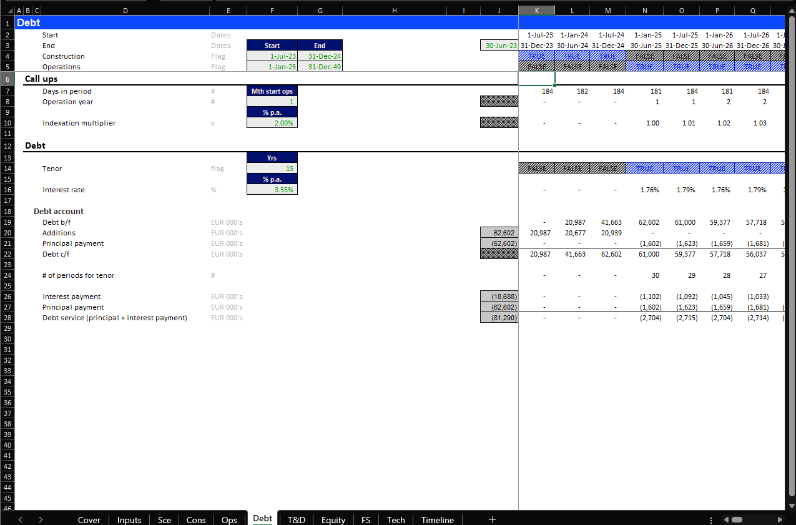Select the indexation 2.00% input cell

272,123
